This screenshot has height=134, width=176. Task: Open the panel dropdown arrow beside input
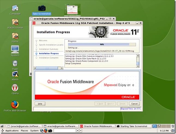tap(81, 131)
